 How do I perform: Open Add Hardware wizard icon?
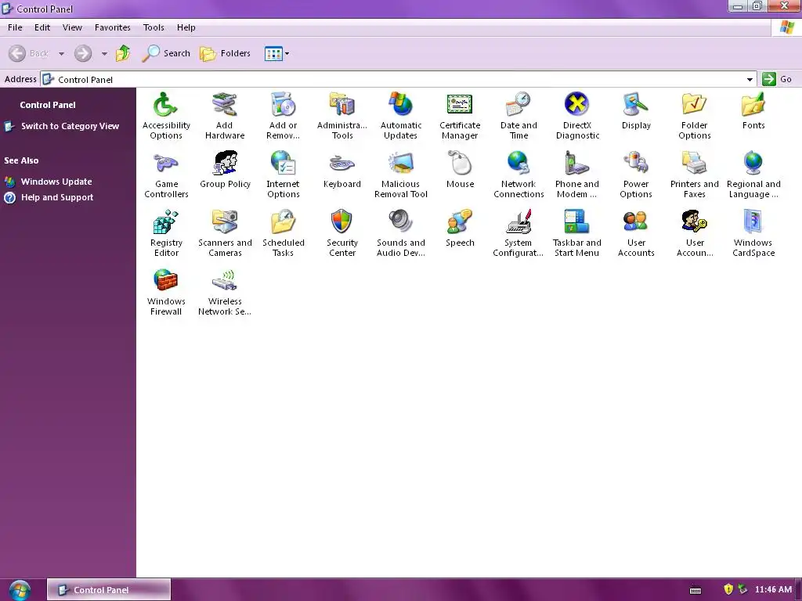click(225, 116)
